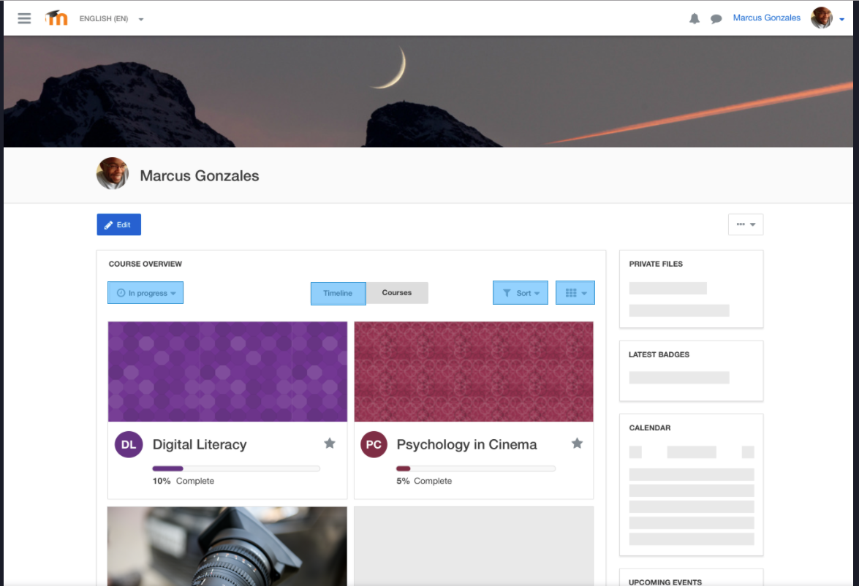Click the 5% Complete label
The height and width of the screenshot is (586, 859).
(x=424, y=481)
